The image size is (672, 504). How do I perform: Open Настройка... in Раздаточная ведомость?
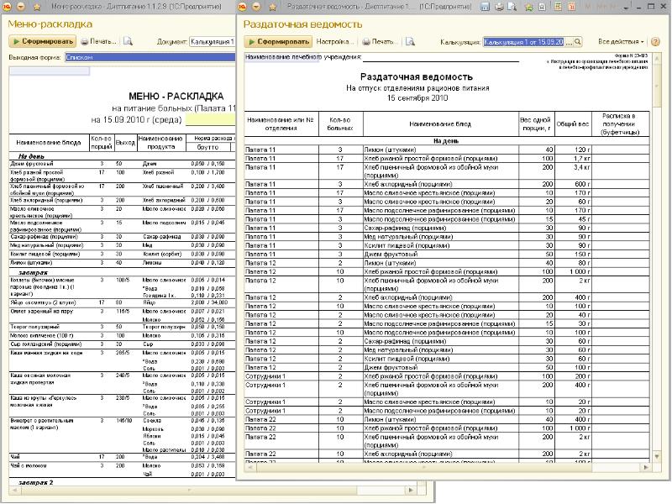coord(332,40)
